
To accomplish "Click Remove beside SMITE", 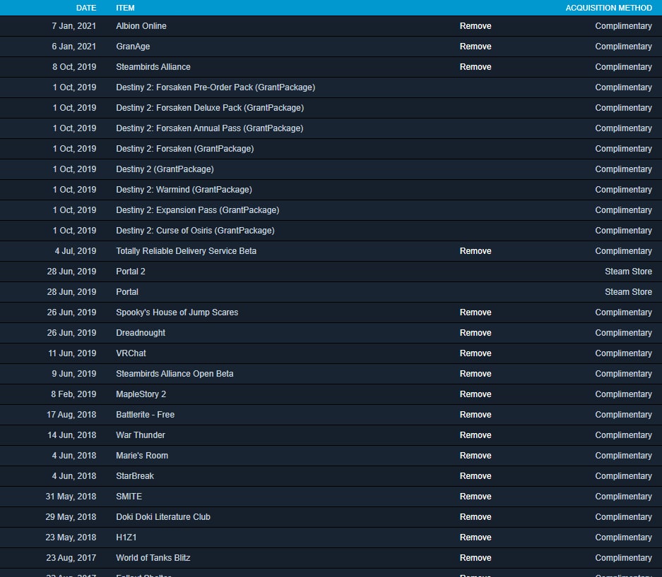I will click(475, 497).
